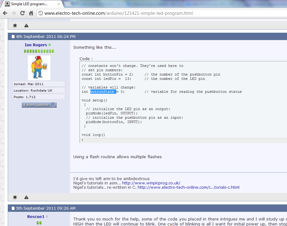Click the globe site info icon
Screen dimensions: 287x226
coord(40,13)
